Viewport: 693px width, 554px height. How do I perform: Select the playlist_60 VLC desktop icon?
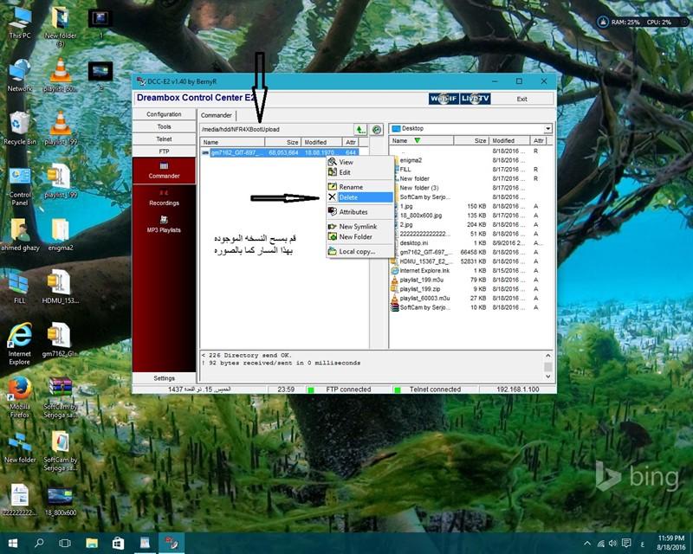click(61, 76)
